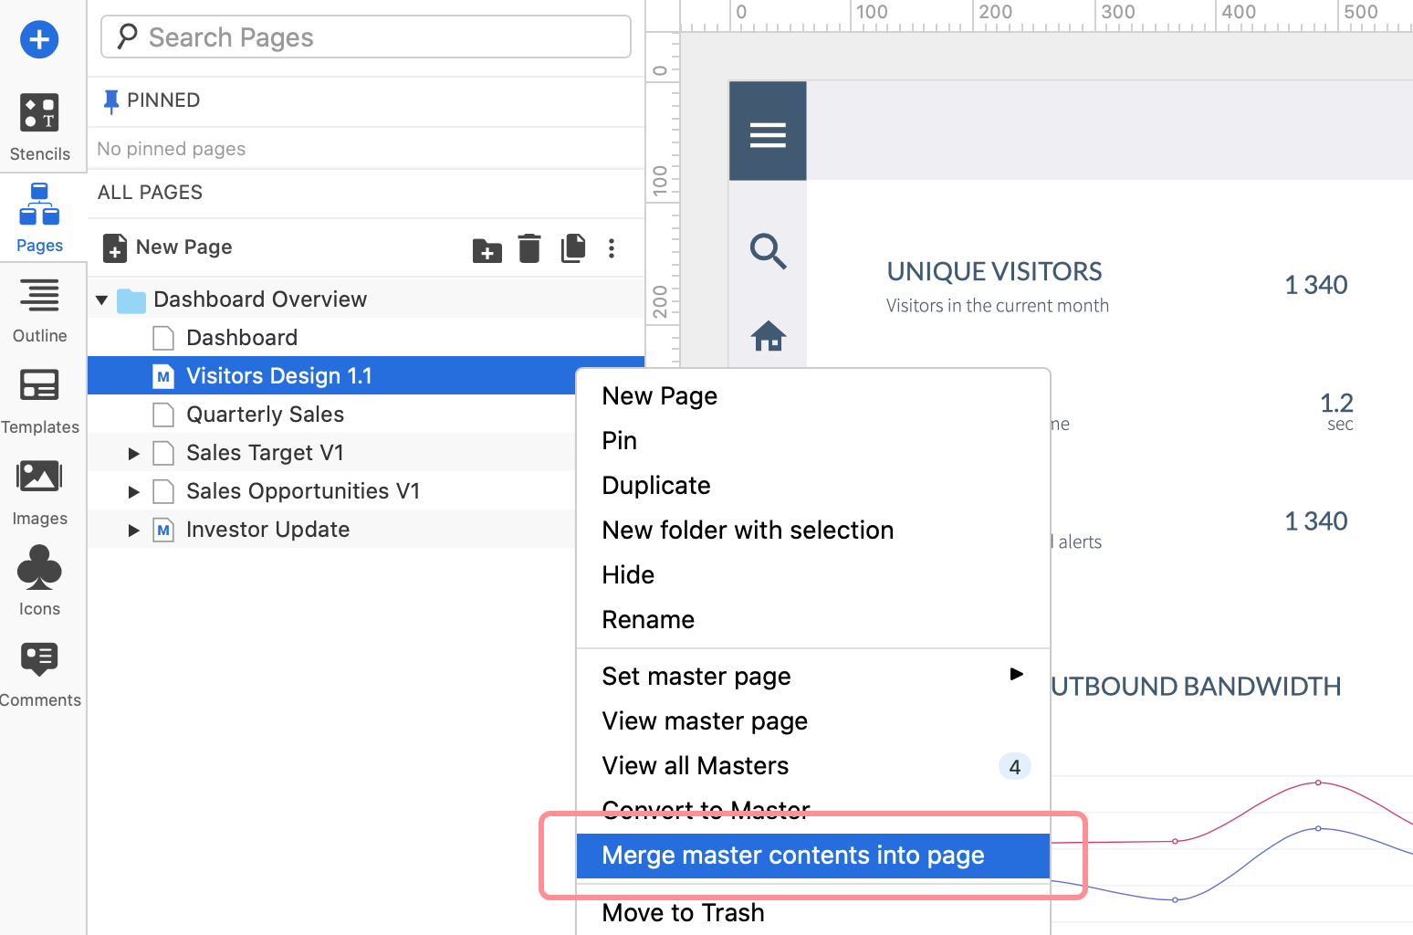The height and width of the screenshot is (935, 1413).
Task: Open the Set master page submenu
Action: coord(696,676)
